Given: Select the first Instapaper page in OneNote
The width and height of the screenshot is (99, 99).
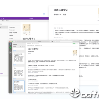Looking at the screenshot, I should 12,27.
